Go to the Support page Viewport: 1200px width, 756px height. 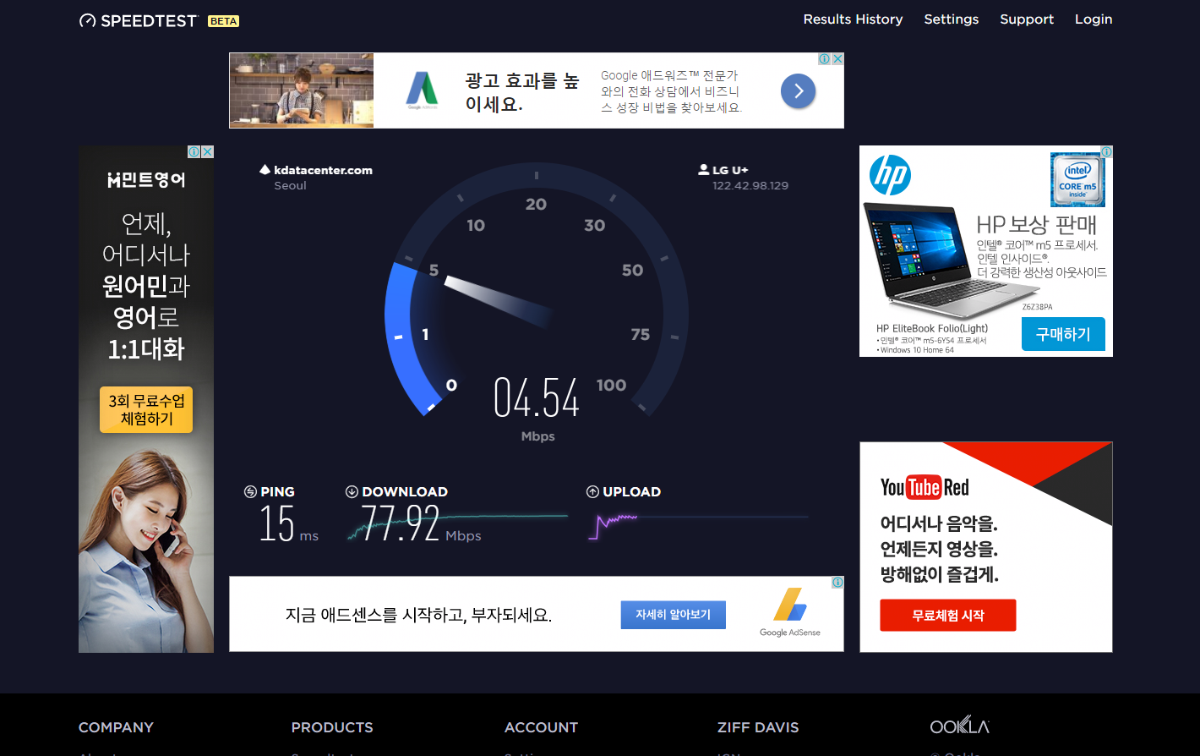[1027, 19]
